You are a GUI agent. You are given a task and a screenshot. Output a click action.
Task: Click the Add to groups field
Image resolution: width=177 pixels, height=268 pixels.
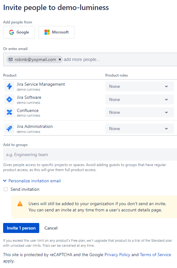(x=90, y=154)
